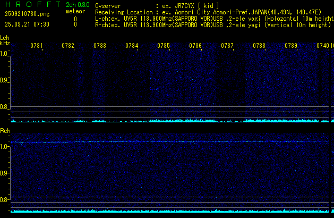
Task: Click the Rch 0.8 kHz axis label
Action: click(x=4, y=200)
